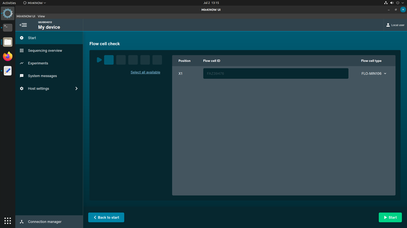Click the Back to start button
This screenshot has width=407, height=228.
point(106,217)
